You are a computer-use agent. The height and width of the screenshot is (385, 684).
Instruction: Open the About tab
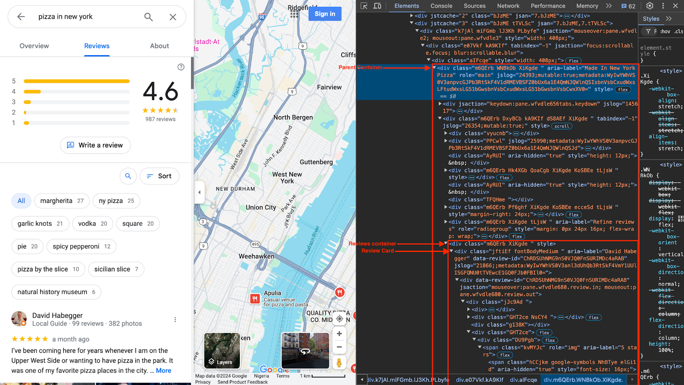(159, 46)
